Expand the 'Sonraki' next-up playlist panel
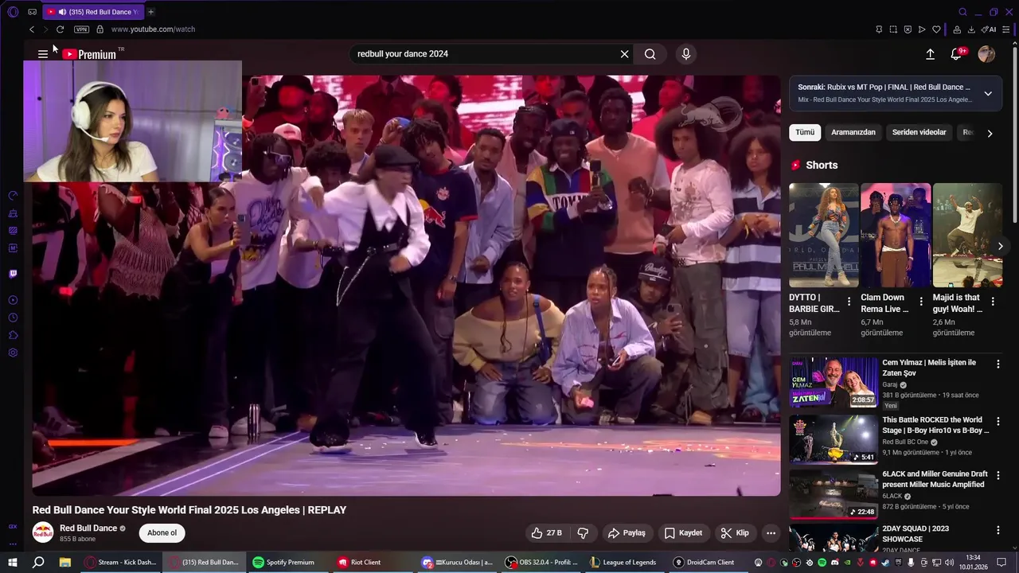This screenshot has width=1019, height=573. tap(988, 93)
